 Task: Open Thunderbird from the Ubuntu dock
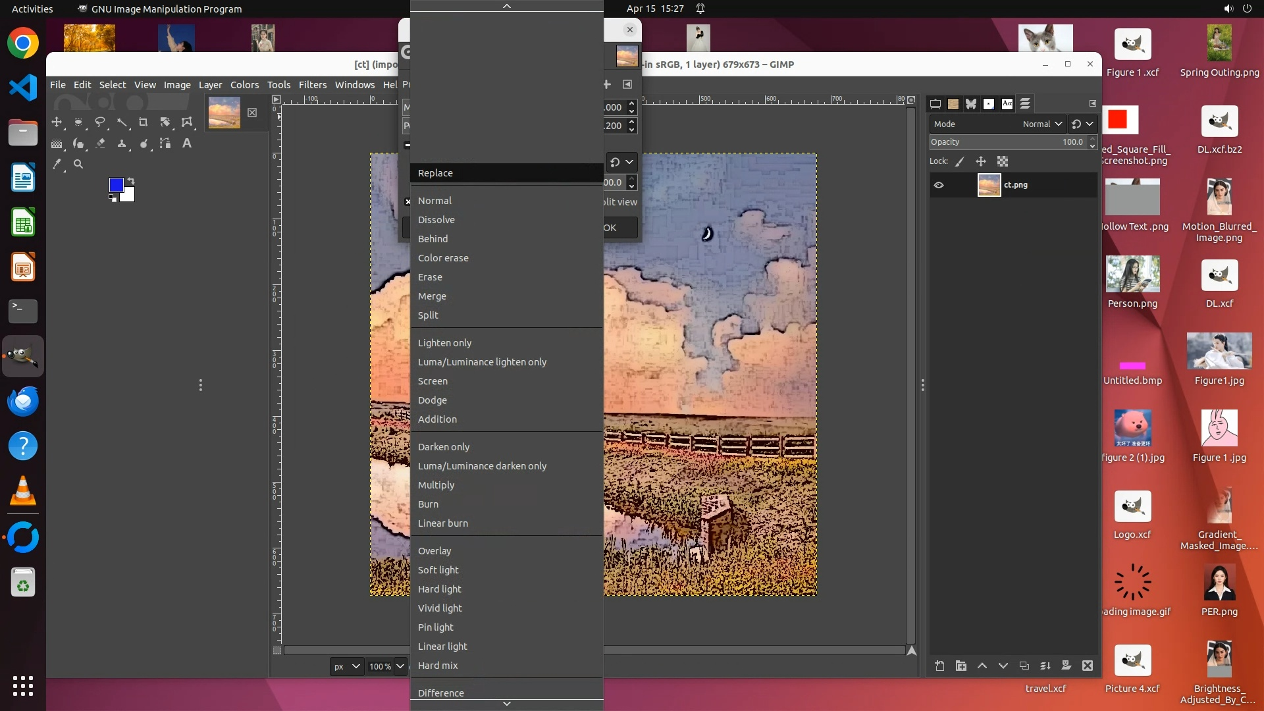[x=23, y=401]
